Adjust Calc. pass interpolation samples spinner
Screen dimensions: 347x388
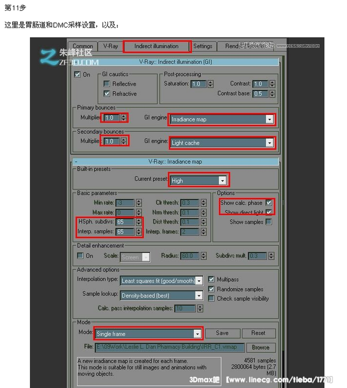click(200, 308)
